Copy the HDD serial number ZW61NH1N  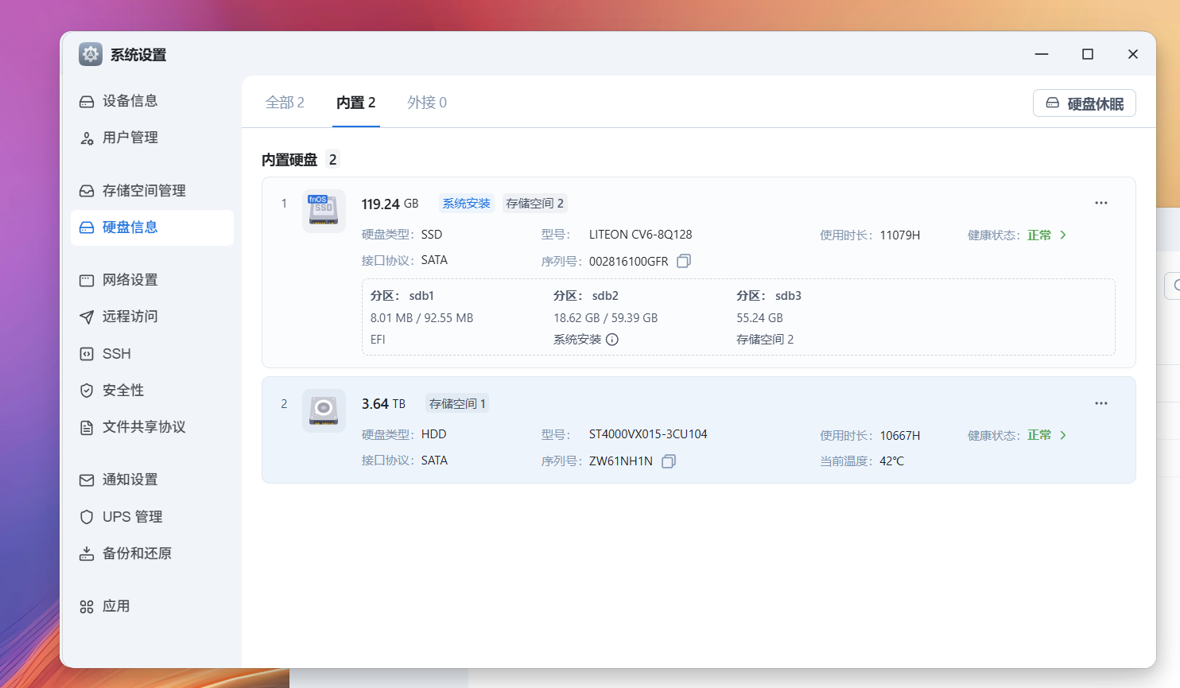[669, 461]
